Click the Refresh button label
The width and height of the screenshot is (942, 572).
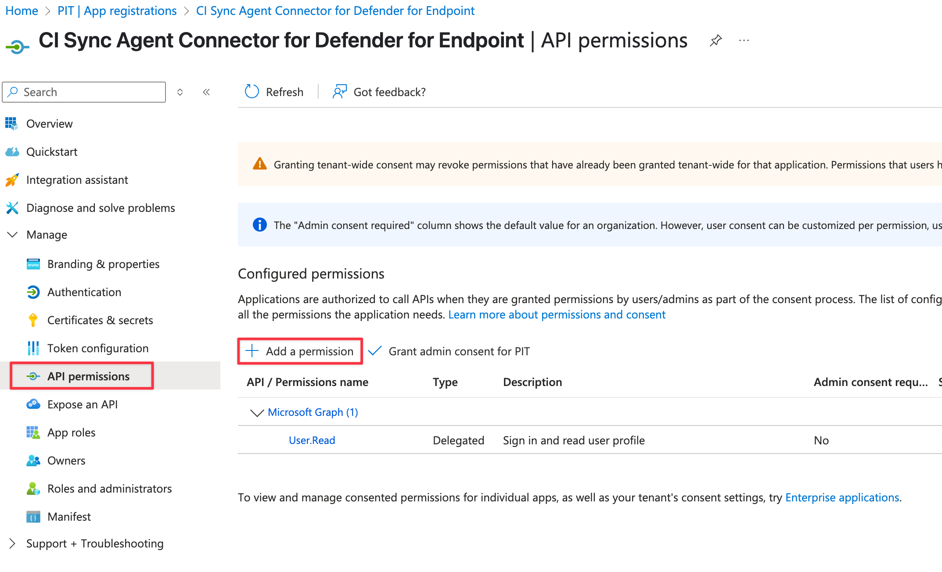tap(284, 92)
